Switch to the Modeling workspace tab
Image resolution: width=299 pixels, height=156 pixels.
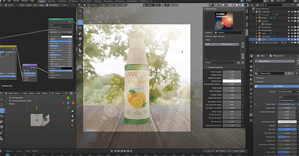[51, 1]
